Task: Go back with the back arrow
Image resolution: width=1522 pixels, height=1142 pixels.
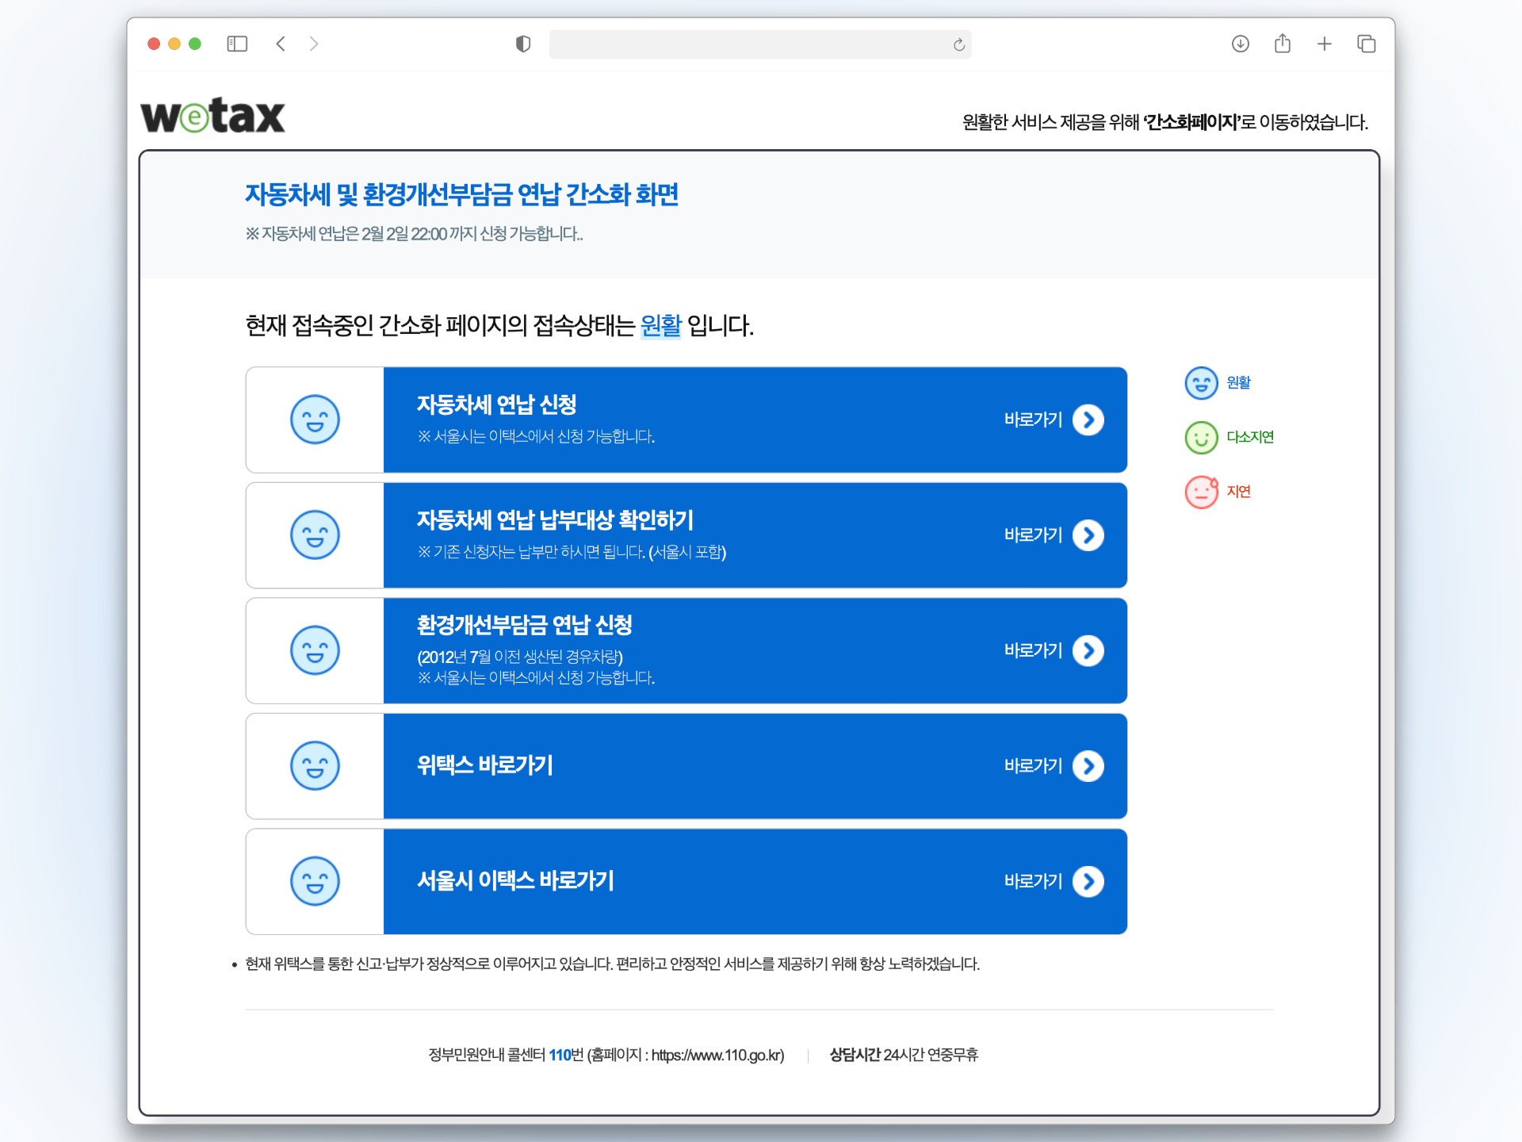Action: coord(281,44)
